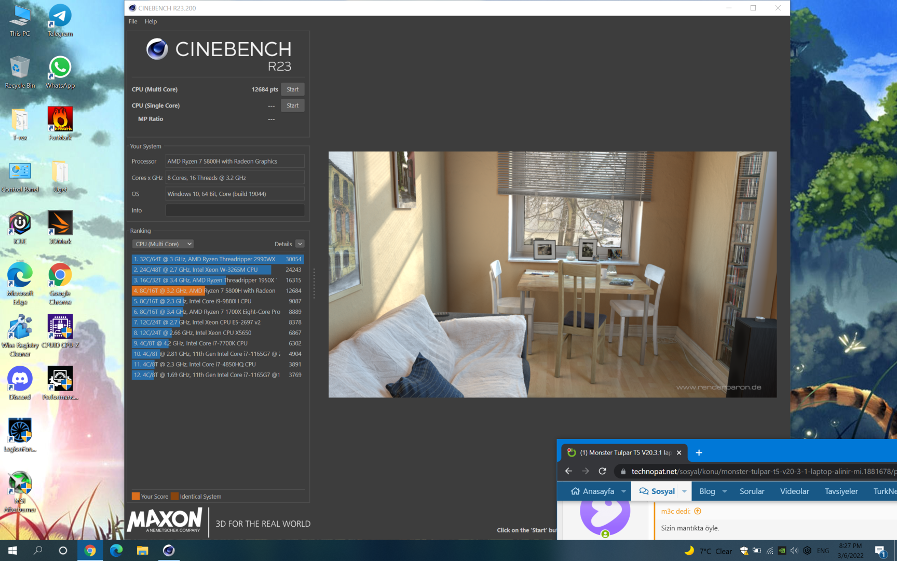This screenshot has width=897, height=561.
Task: Select the Core i9-9880H ranking row
Action: click(218, 301)
